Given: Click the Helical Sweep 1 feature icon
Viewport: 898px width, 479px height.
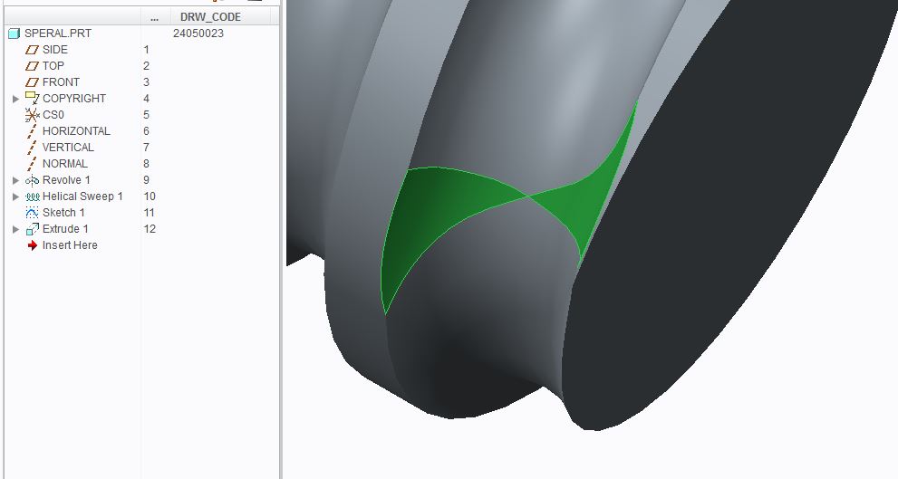Looking at the screenshot, I should (x=32, y=196).
